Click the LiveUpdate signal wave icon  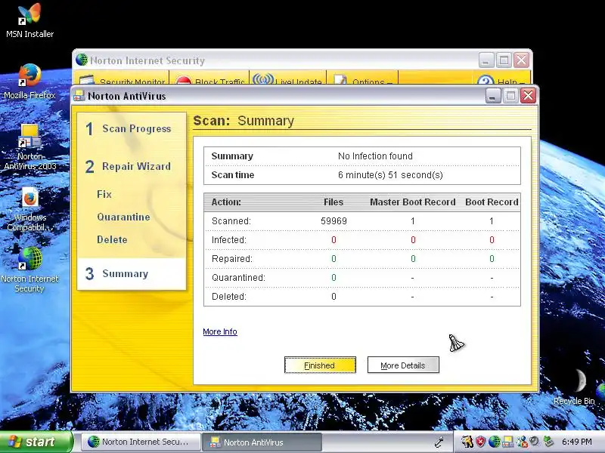point(263,79)
